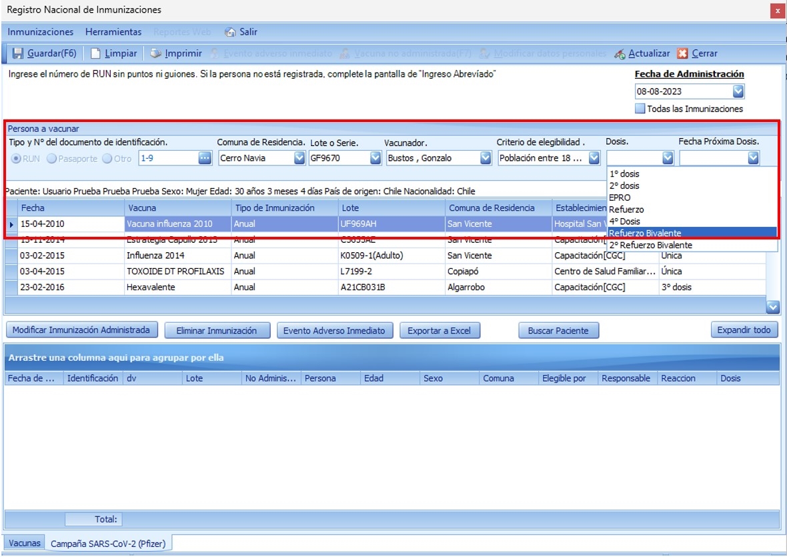
Task: Click the Elegible por column header
Action: (568, 378)
